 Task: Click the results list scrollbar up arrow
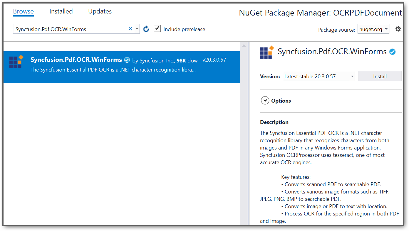(244, 45)
